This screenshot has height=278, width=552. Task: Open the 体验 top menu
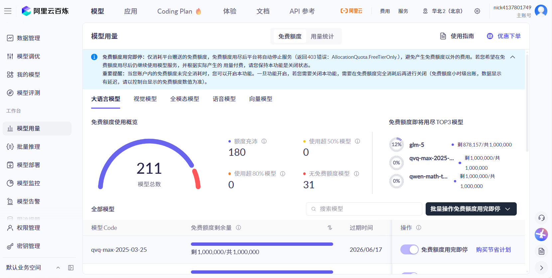click(230, 11)
